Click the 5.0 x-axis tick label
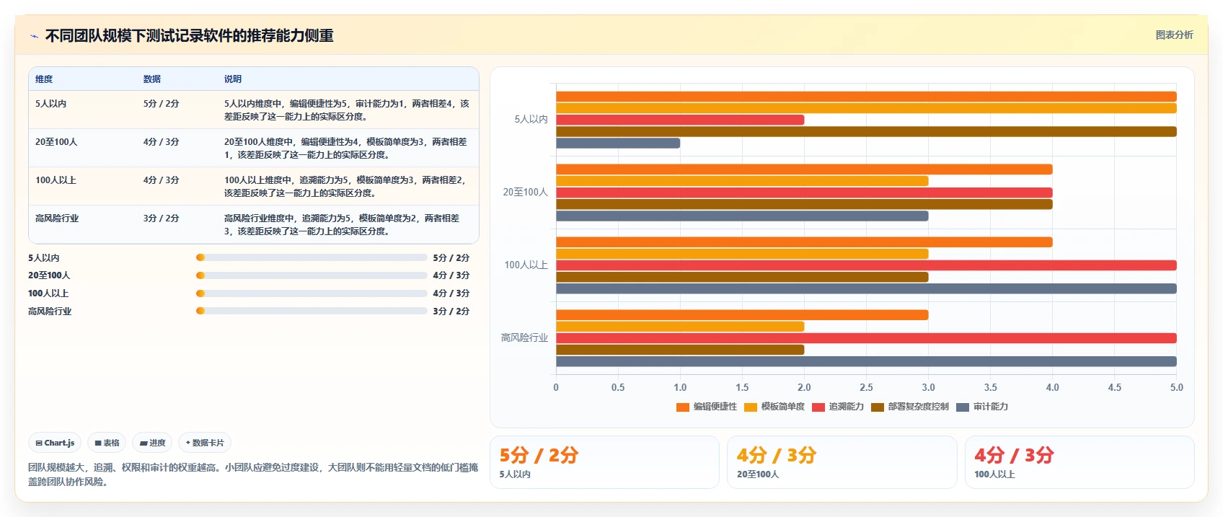The image size is (1223, 517). pos(1176,388)
